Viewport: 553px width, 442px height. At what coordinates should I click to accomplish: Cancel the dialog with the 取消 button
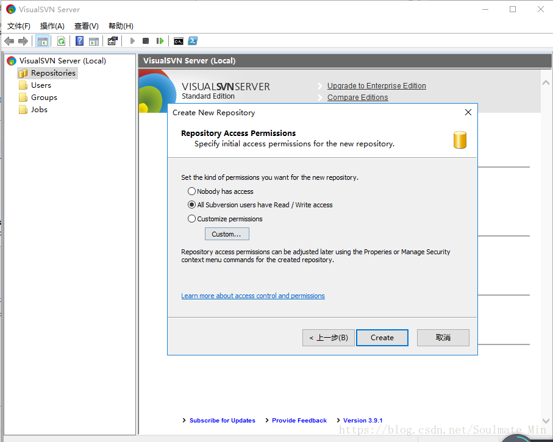click(443, 338)
